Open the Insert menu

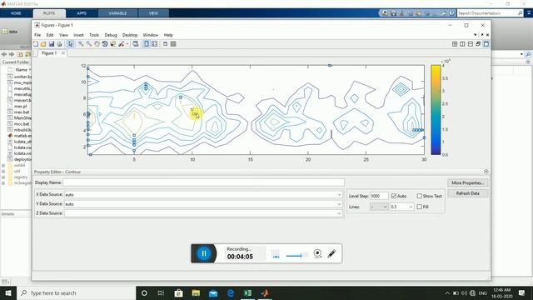[78, 35]
